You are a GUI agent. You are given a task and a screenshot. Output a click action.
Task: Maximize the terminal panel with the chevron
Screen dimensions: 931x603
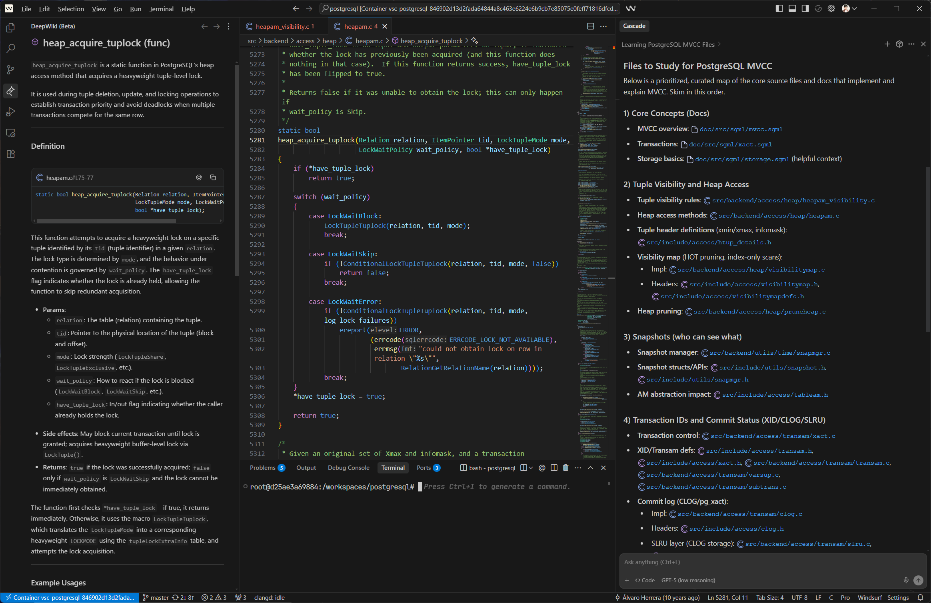click(590, 468)
